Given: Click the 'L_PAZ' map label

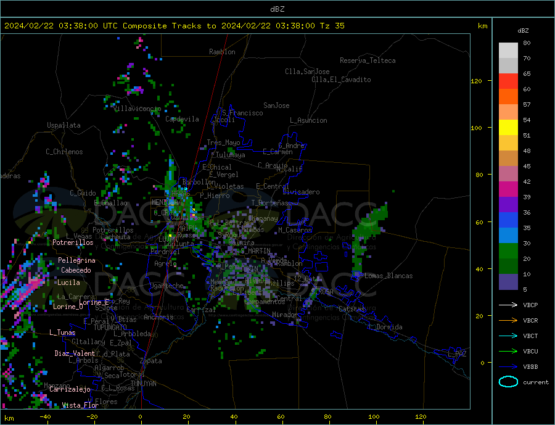Looking at the screenshot, I should (x=458, y=354).
